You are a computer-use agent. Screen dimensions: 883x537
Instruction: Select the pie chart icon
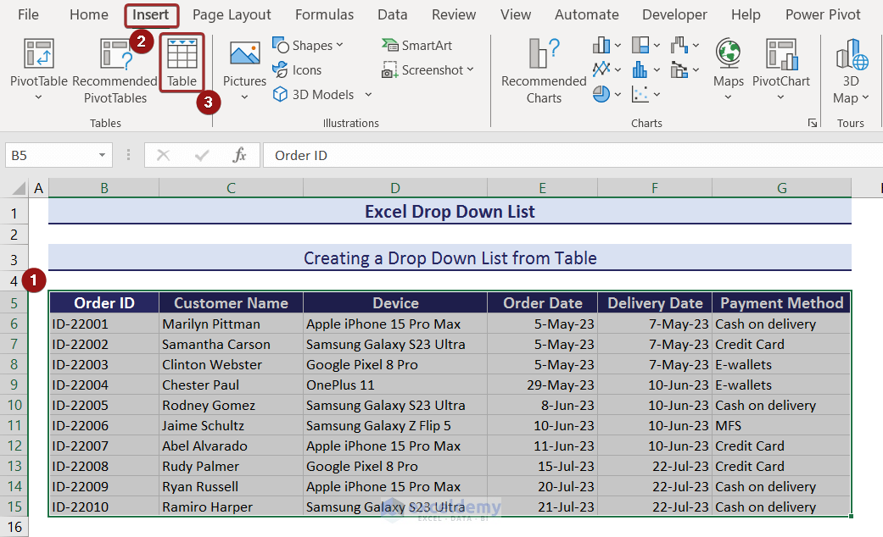pos(601,94)
